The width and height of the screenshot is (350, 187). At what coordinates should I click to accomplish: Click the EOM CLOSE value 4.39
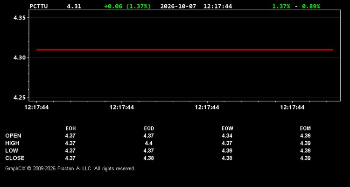pos(305,158)
